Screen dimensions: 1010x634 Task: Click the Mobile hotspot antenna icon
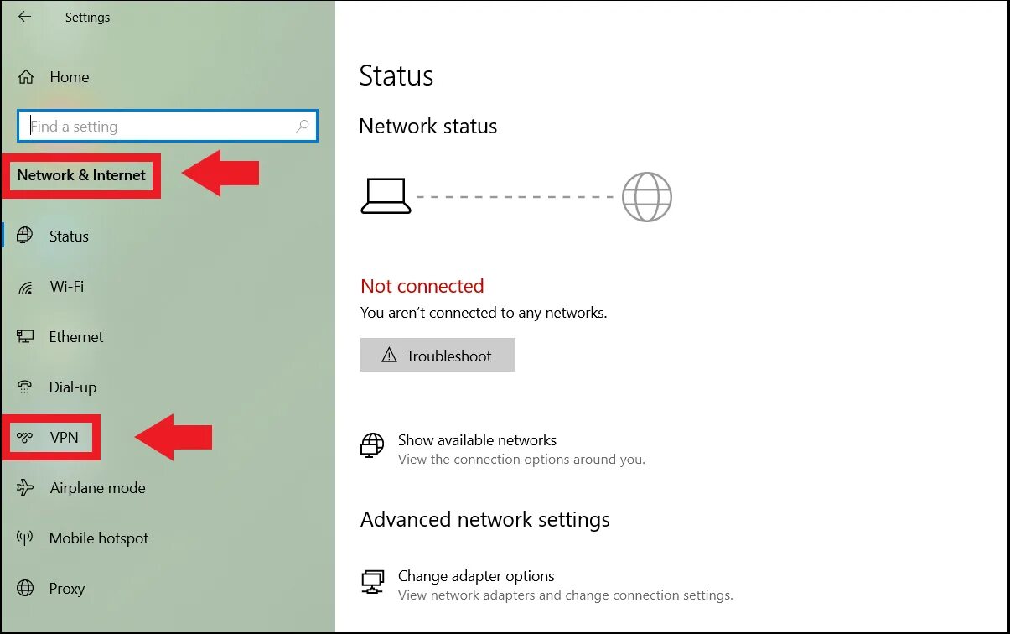coord(25,538)
